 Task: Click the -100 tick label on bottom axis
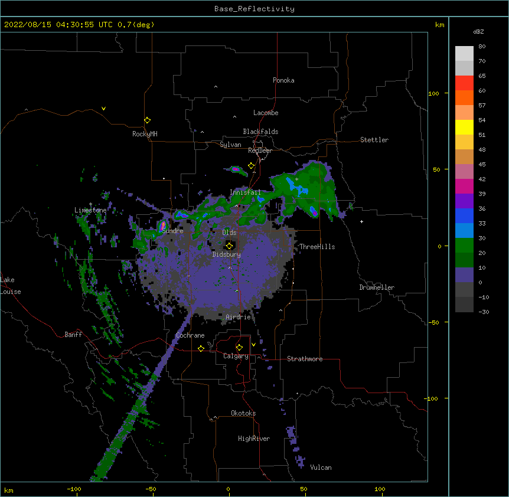pos(74,489)
